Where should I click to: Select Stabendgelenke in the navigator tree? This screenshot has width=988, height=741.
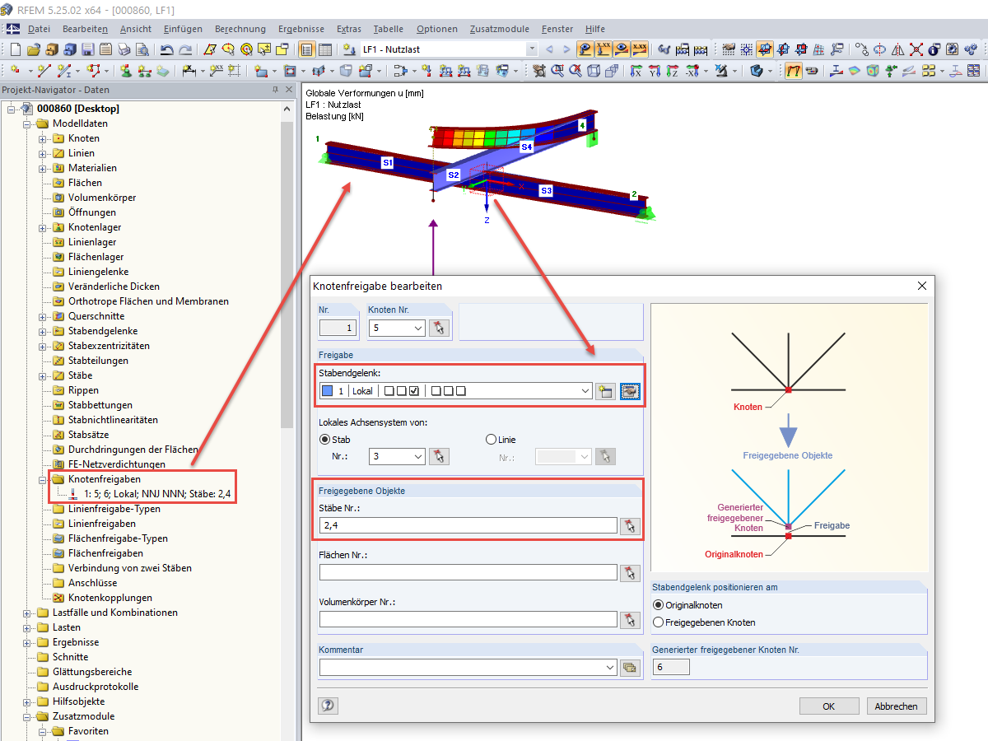coord(103,331)
